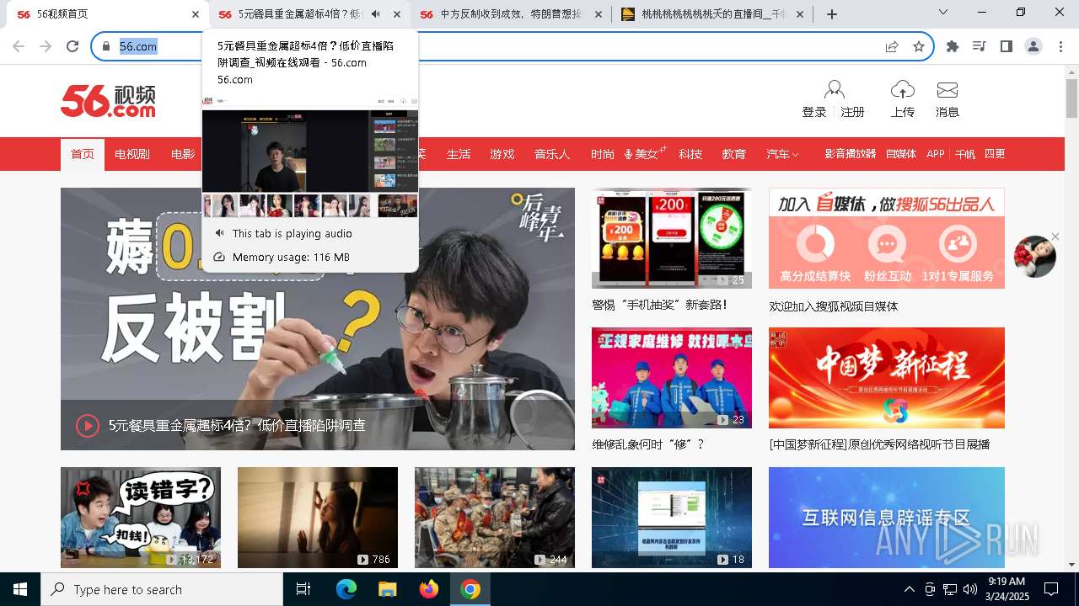The image size is (1079, 606).
Task: Go back with the browser back arrow
Action: (19, 46)
